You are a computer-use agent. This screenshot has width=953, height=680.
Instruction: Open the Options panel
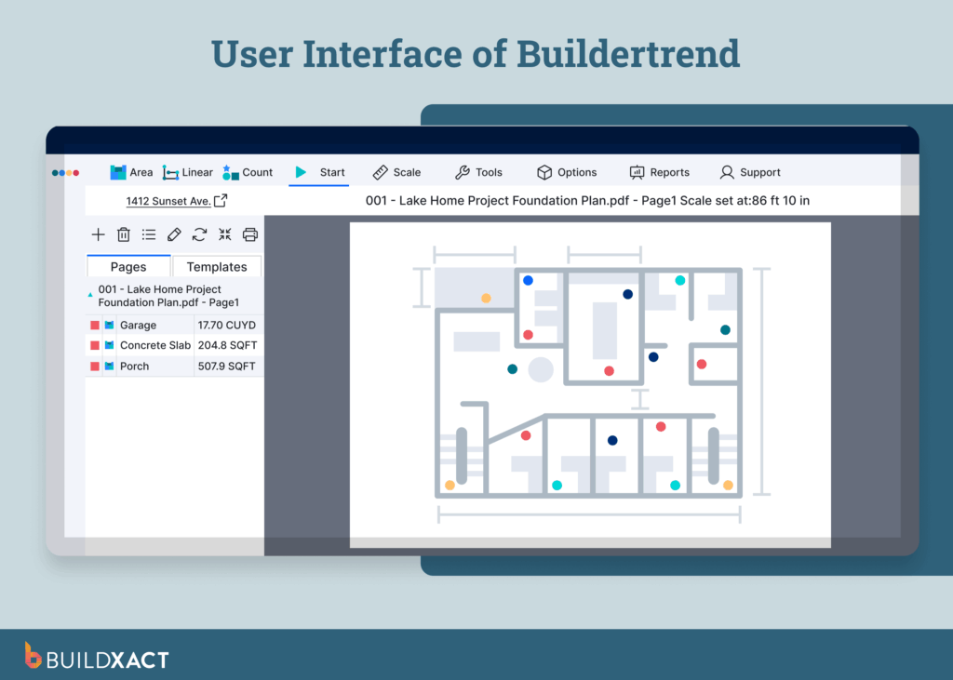(568, 172)
